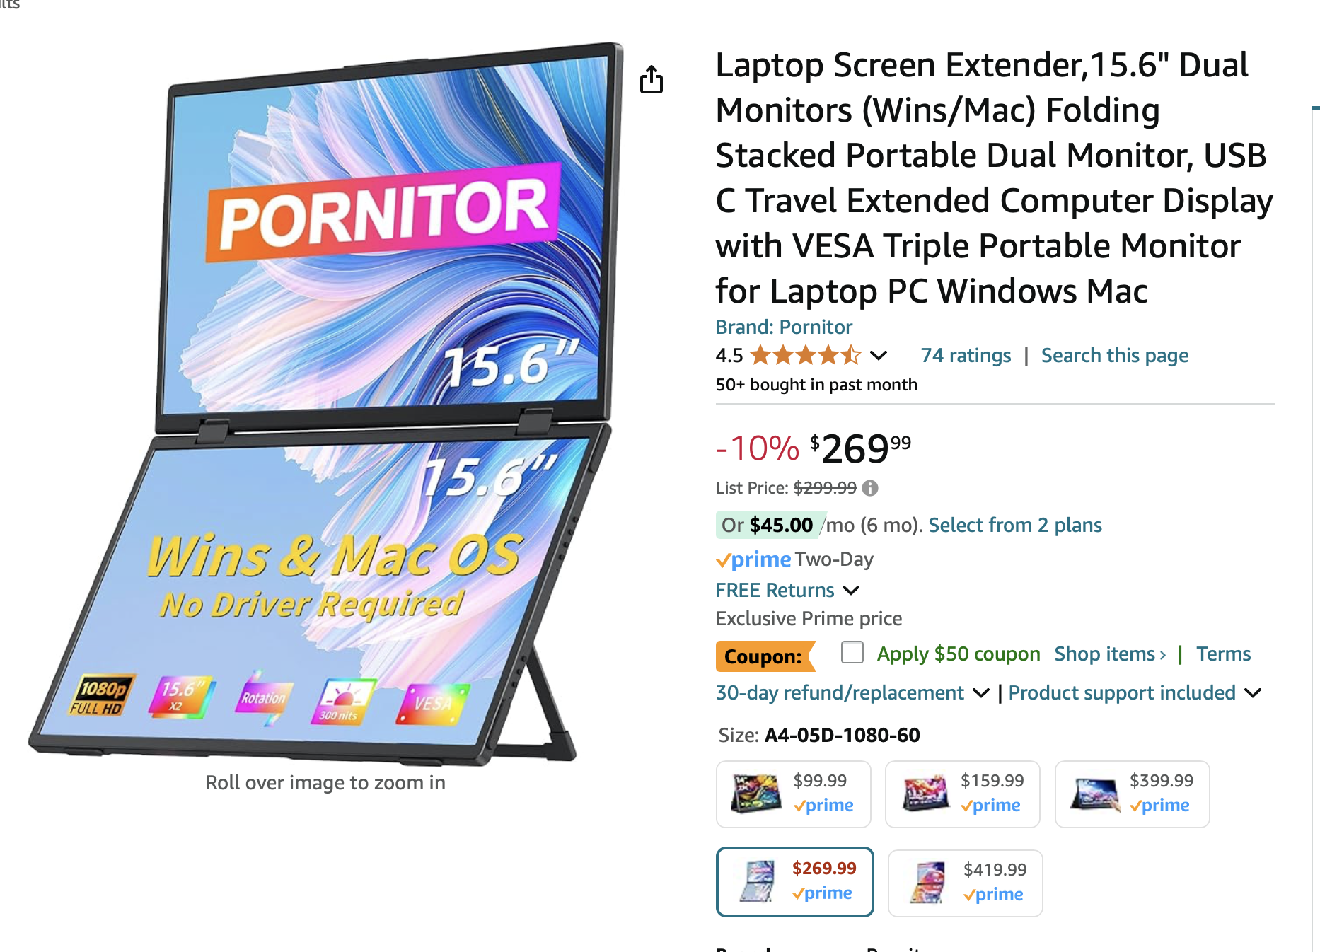The width and height of the screenshot is (1320, 952).
Task: Expand the rating breakdown chevron
Action: (879, 355)
